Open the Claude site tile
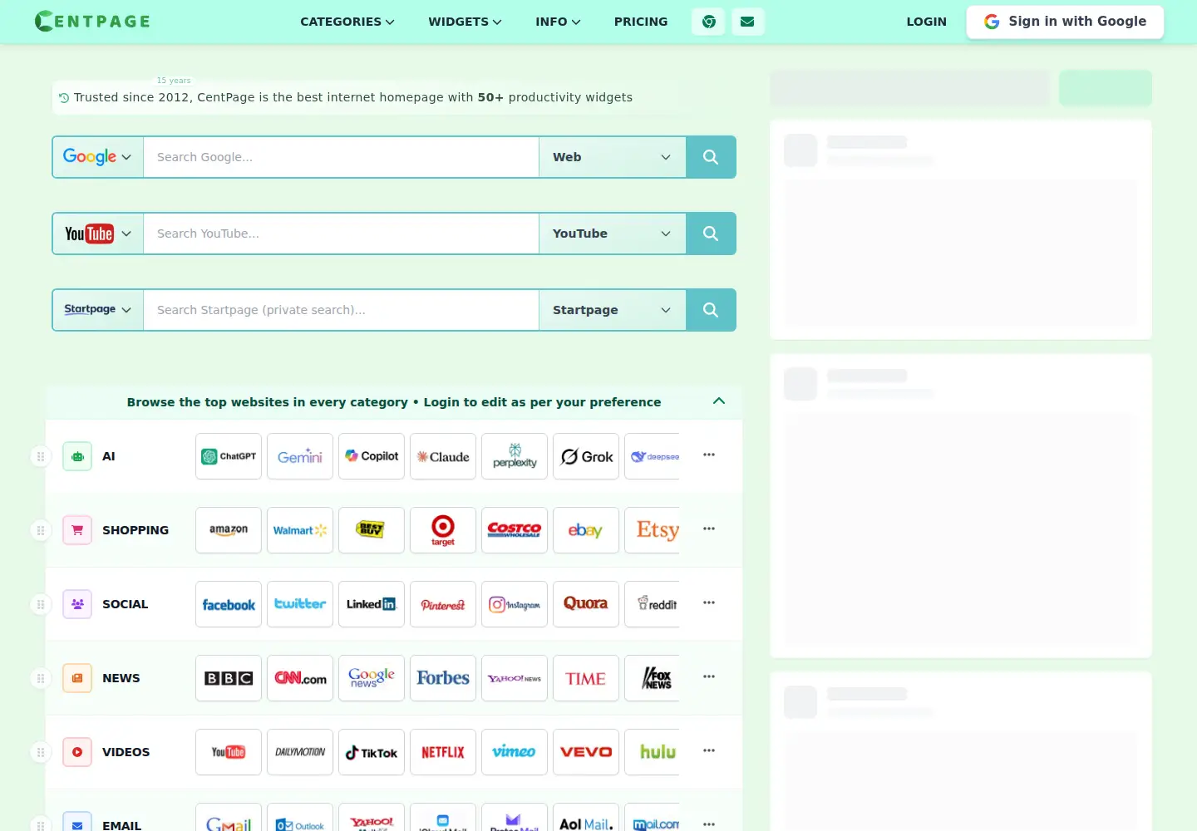1197x831 pixels. click(443, 456)
